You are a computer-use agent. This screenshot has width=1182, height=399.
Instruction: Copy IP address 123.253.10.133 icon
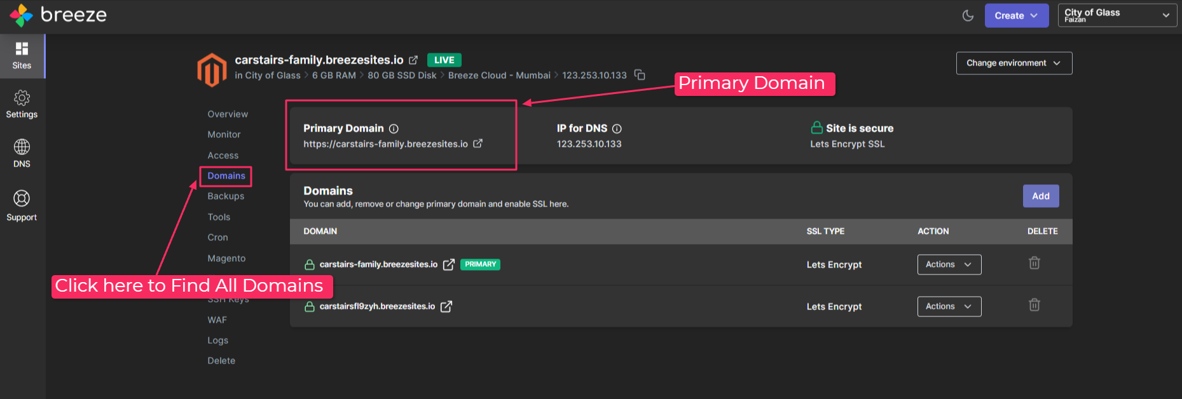coord(640,75)
